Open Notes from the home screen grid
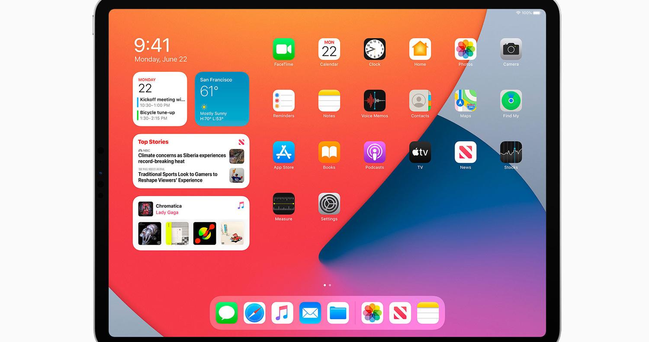Viewport: 649px width, 342px height. (x=329, y=101)
